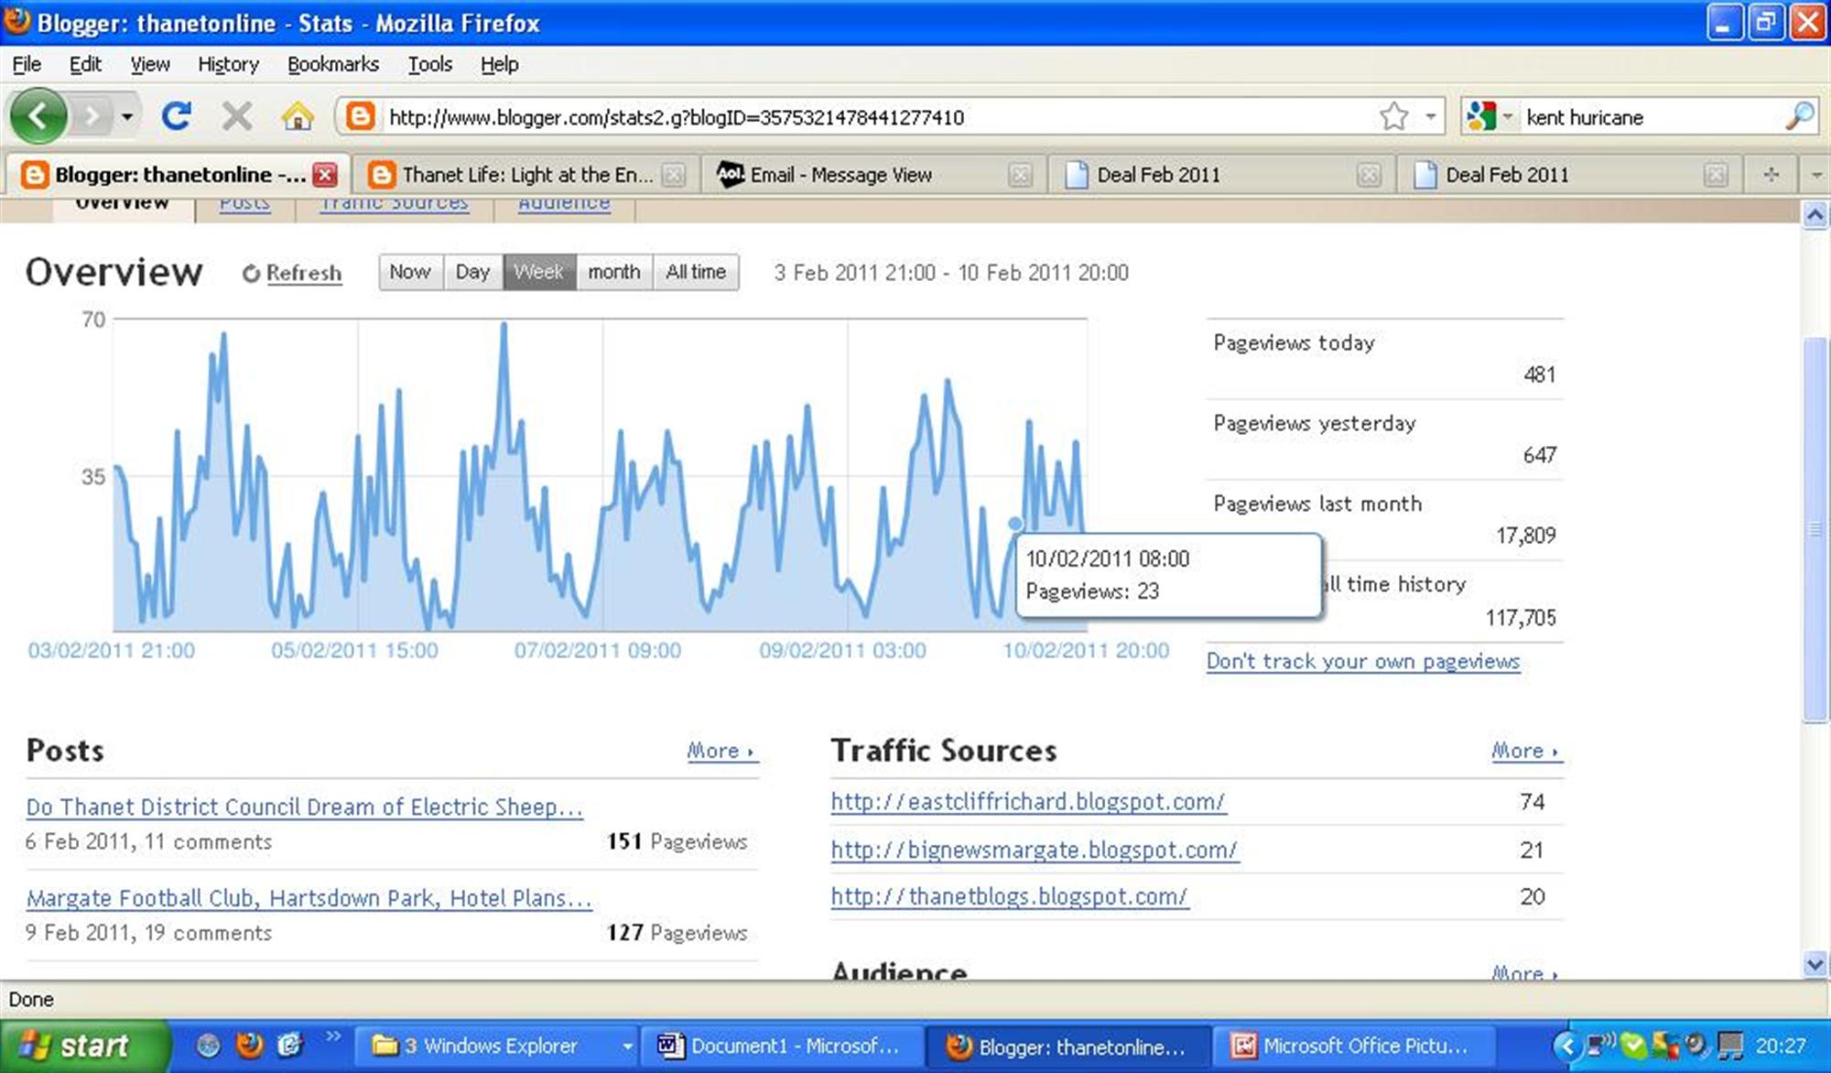
Task: Select the Week time range
Action: 539,272
